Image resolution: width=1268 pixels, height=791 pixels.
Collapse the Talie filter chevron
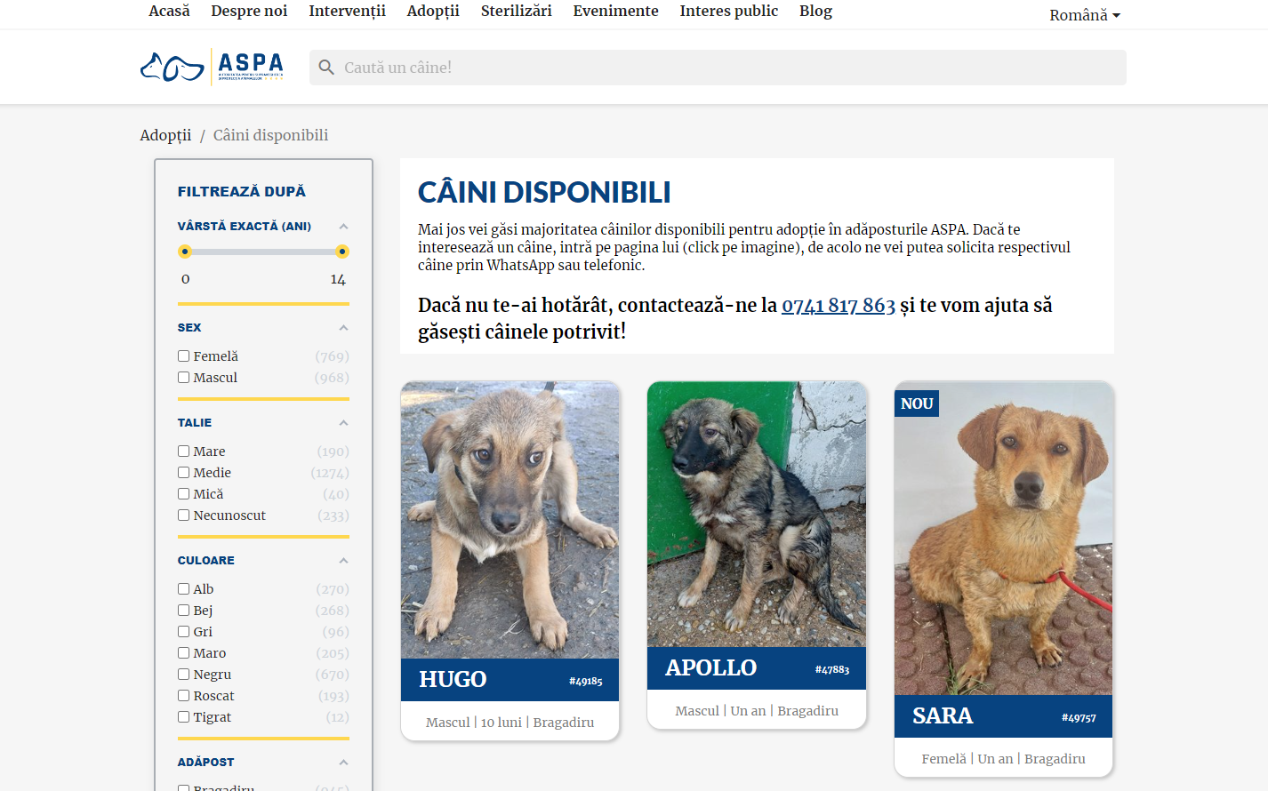click(343, 423)
